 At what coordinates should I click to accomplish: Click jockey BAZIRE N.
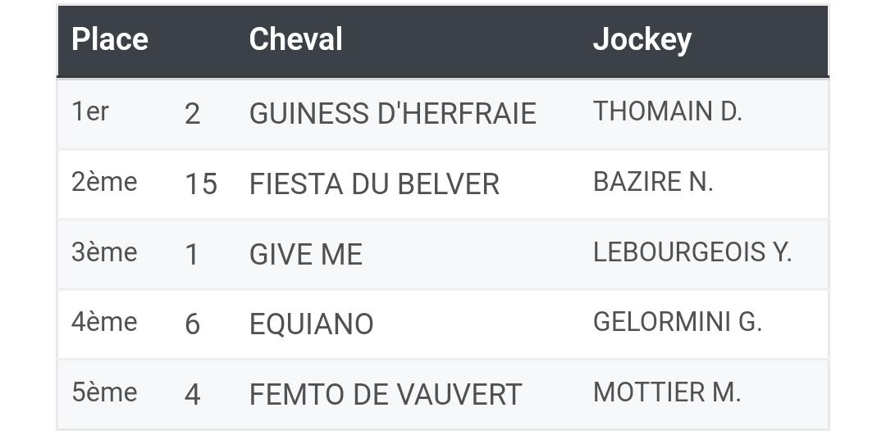point(653,182)
